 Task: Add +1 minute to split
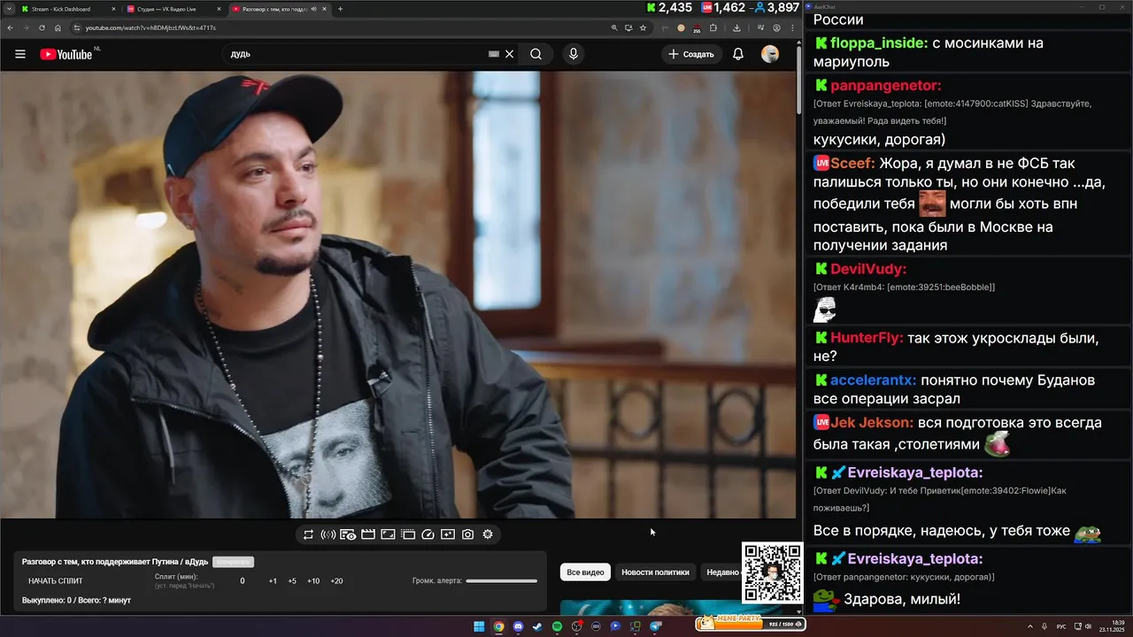coord(273,581)
